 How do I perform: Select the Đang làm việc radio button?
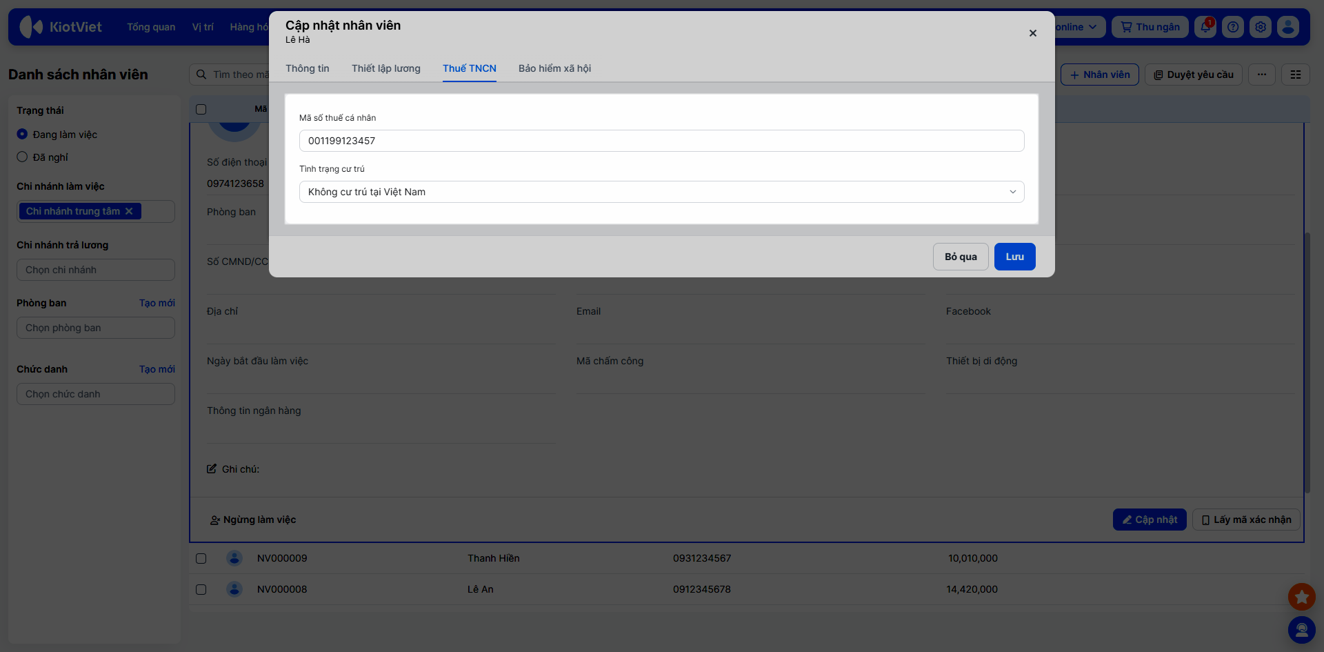(22, 134)
